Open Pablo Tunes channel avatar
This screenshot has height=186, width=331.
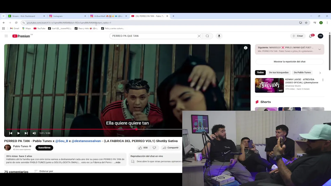click(7, 148)
